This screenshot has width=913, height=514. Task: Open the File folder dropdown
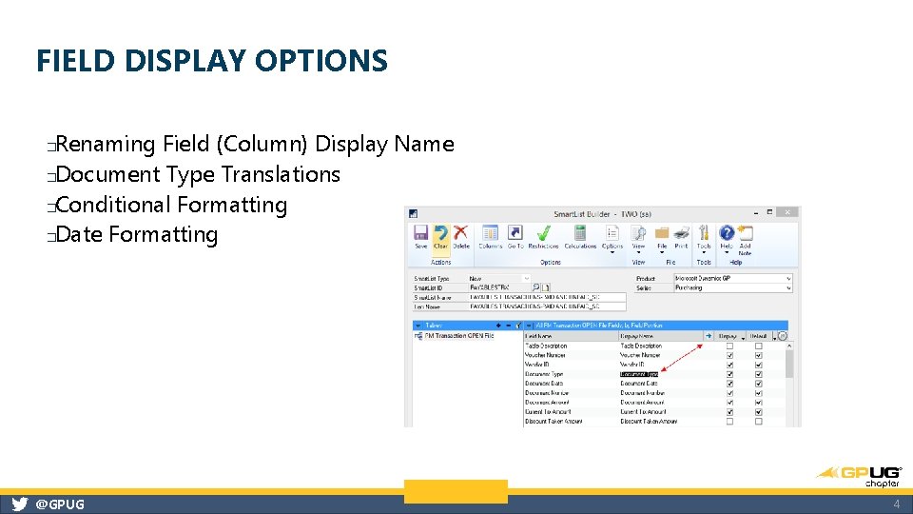[662, 239]
